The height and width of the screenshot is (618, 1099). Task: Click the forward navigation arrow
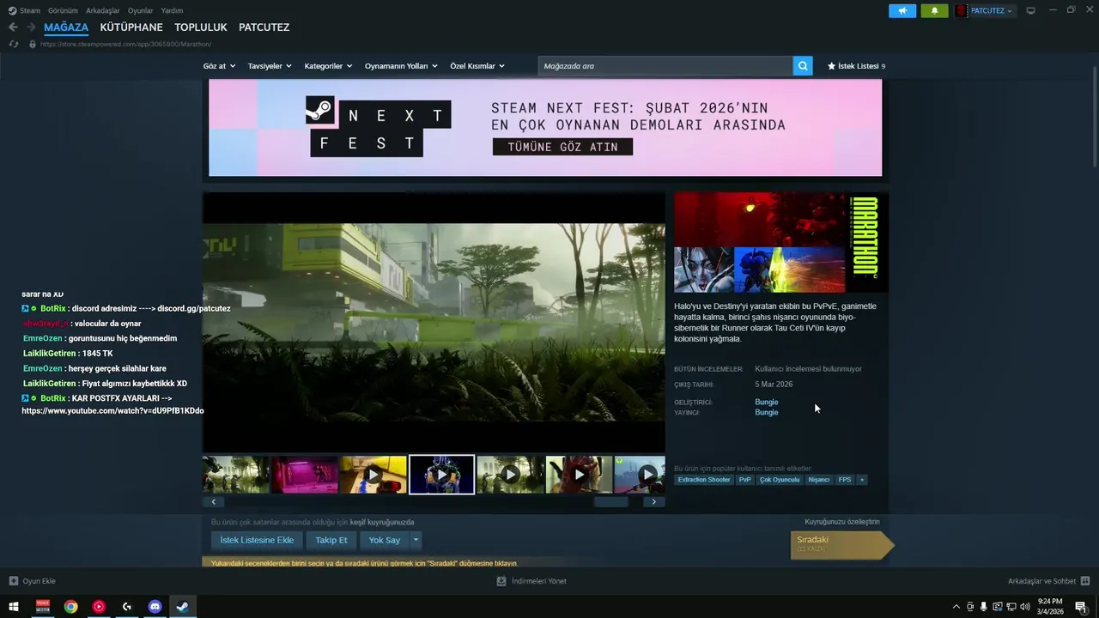click(31, 27)
